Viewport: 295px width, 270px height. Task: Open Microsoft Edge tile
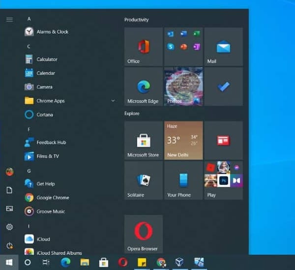coord(144,87)
